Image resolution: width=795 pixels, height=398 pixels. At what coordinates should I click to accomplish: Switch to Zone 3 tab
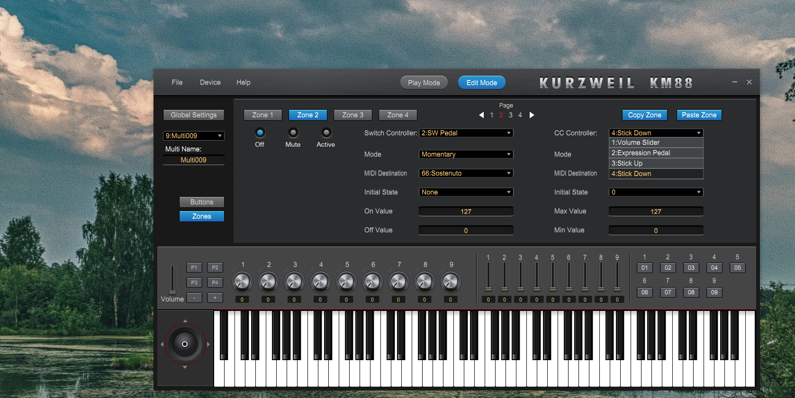(x=353, y=115)
